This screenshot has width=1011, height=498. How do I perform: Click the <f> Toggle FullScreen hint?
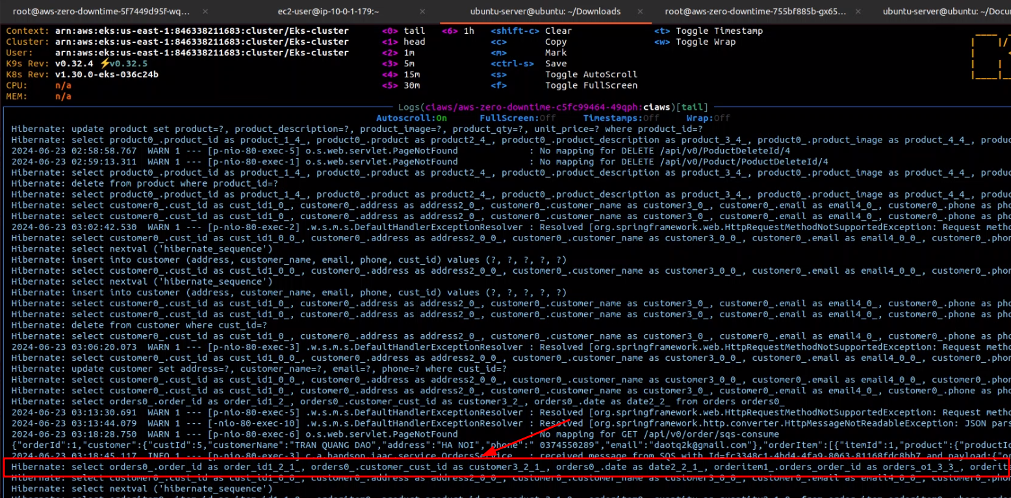tap(564, 86)
